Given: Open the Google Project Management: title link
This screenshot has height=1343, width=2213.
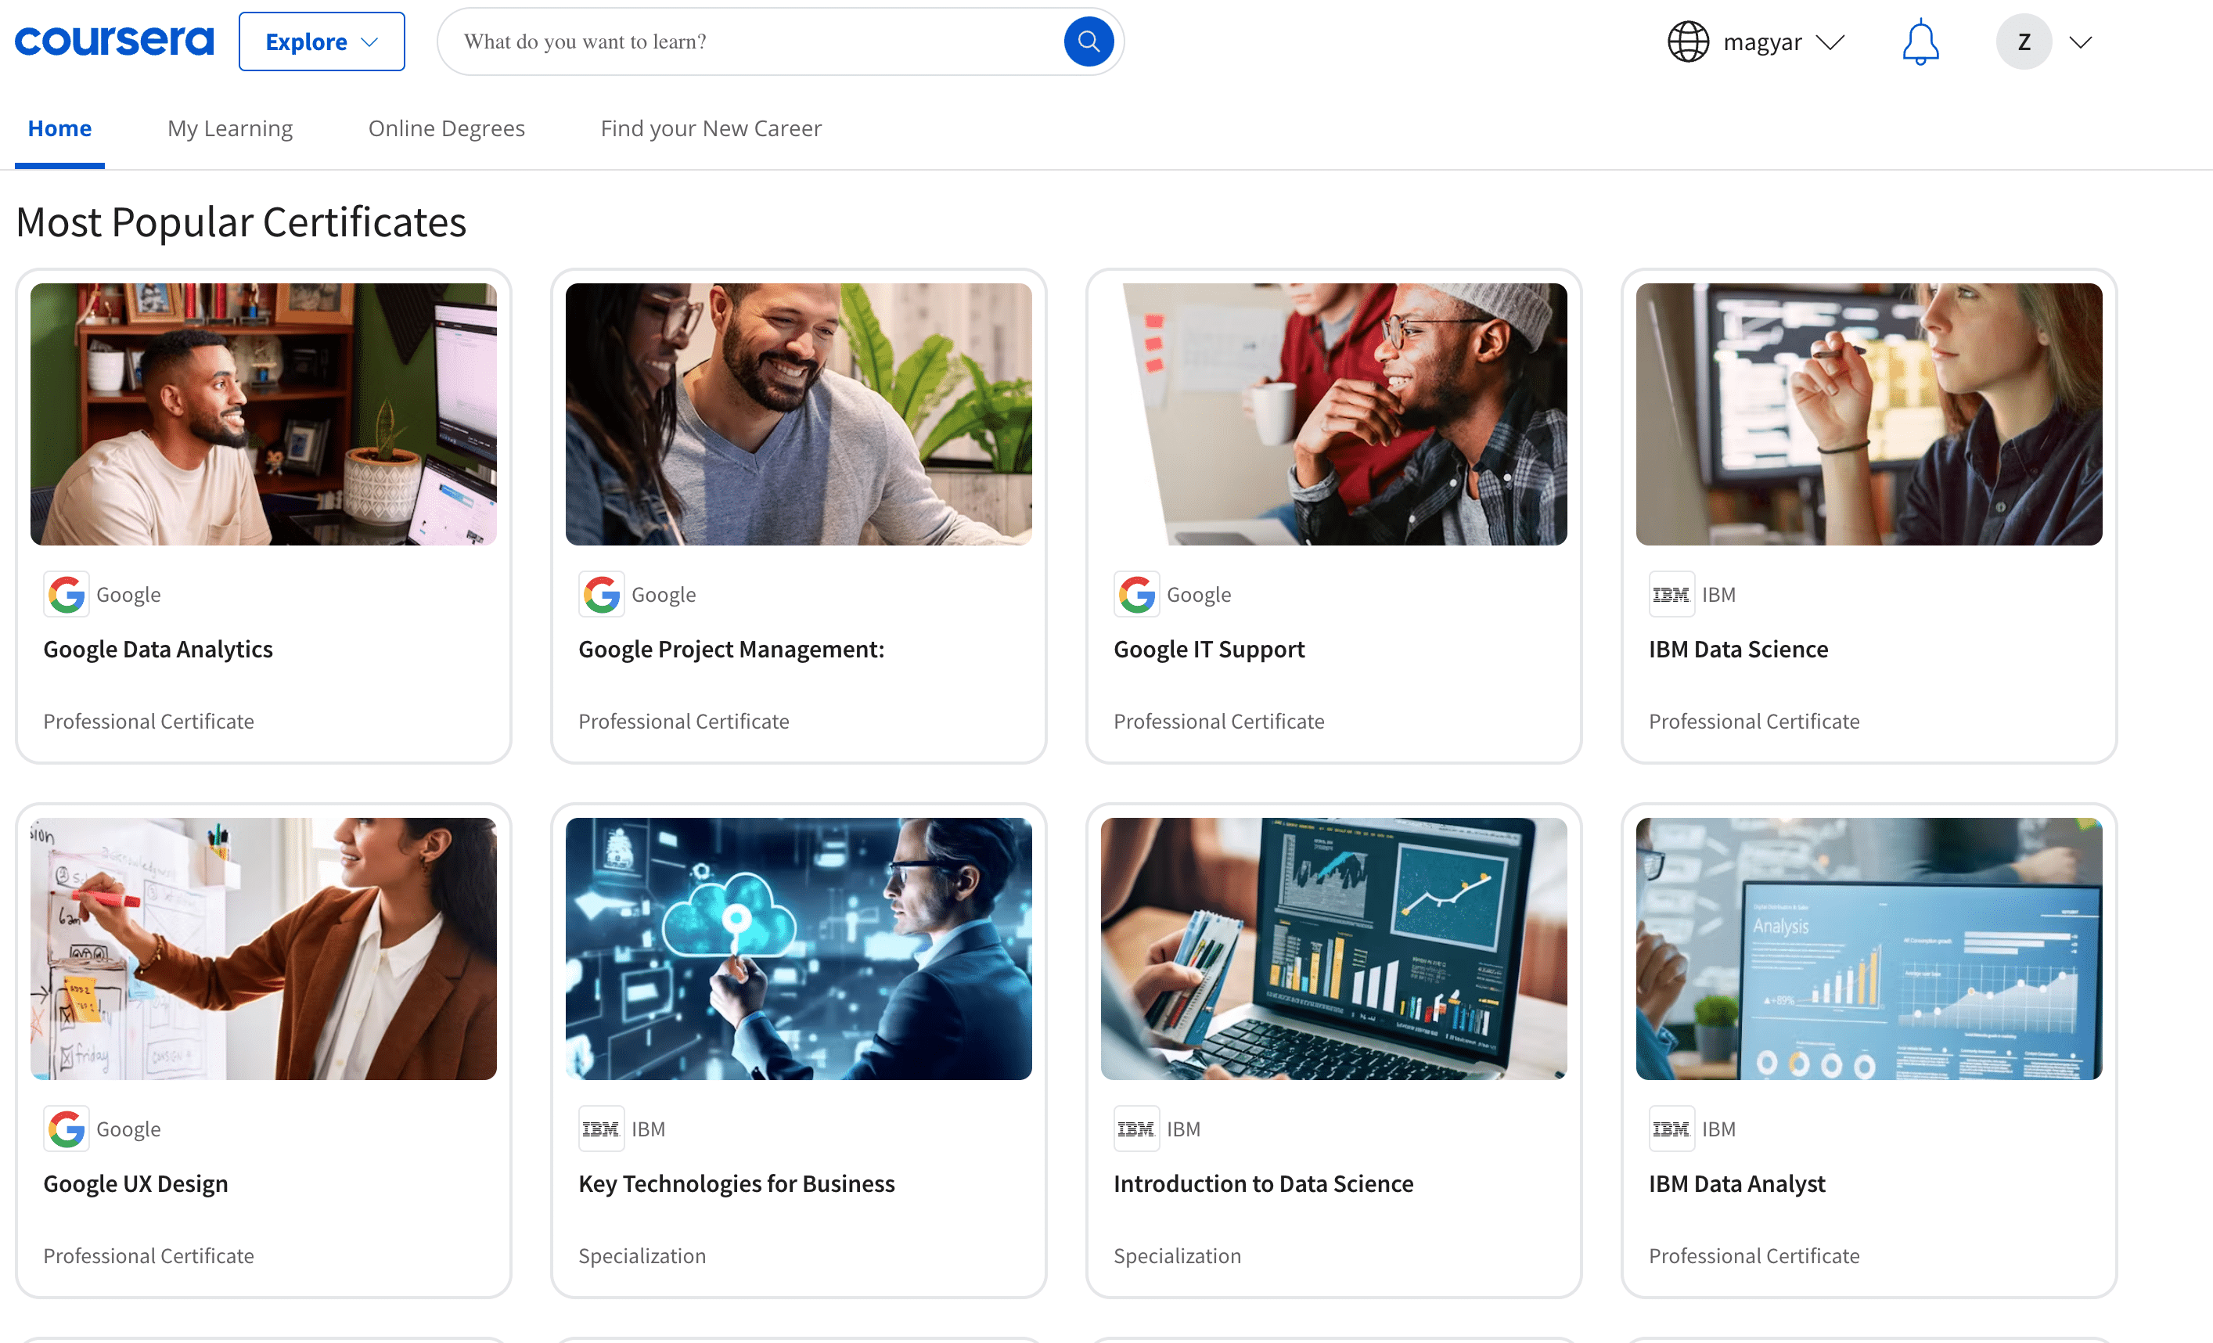Looking at the screenshot, I should pyautogui.click(x=731, y=650).
